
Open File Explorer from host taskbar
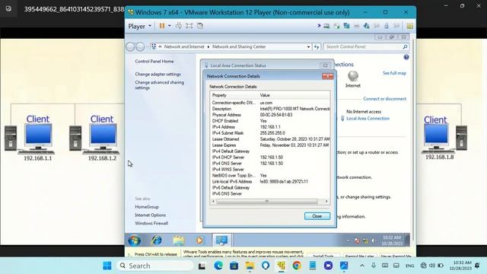[x=250, y=266]
